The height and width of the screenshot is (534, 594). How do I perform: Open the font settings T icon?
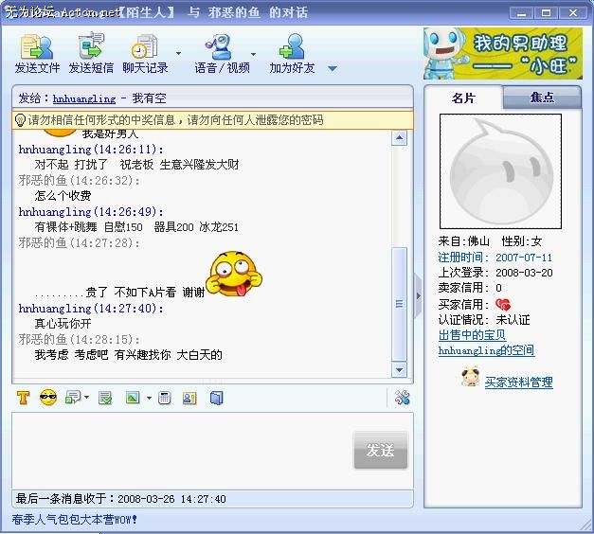(x=24, y=399)
